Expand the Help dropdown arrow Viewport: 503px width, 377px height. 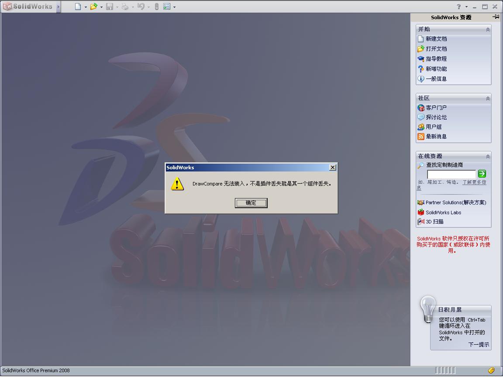click(466, 7)
